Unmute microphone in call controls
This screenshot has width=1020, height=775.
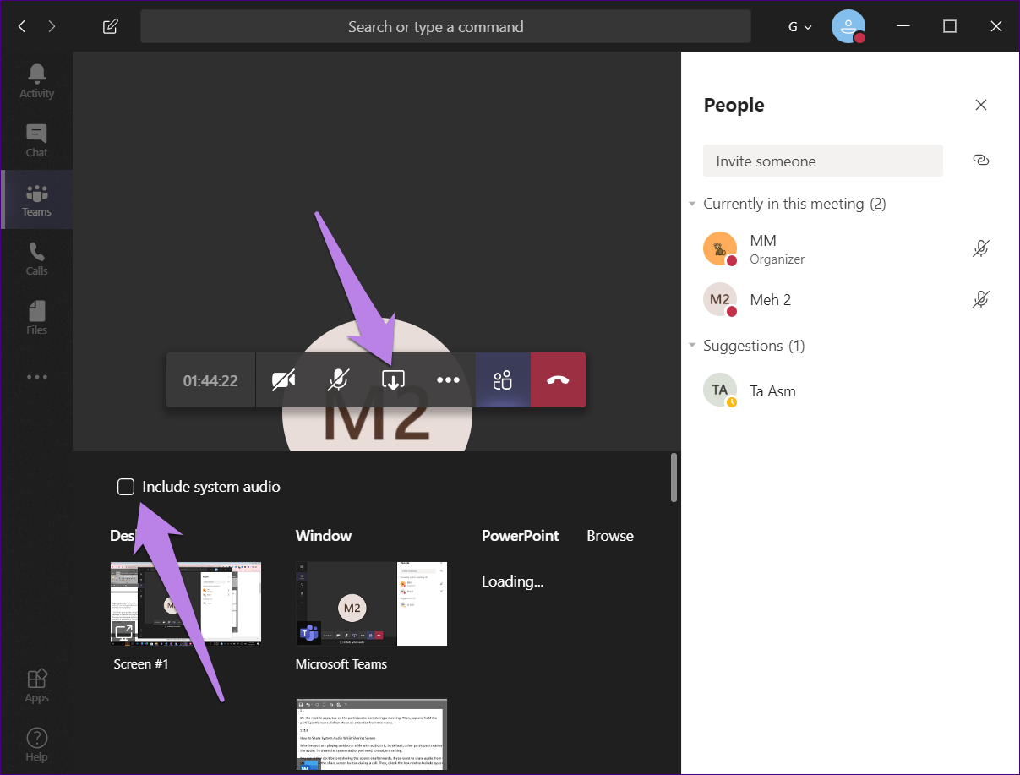[x=338, y=380]
